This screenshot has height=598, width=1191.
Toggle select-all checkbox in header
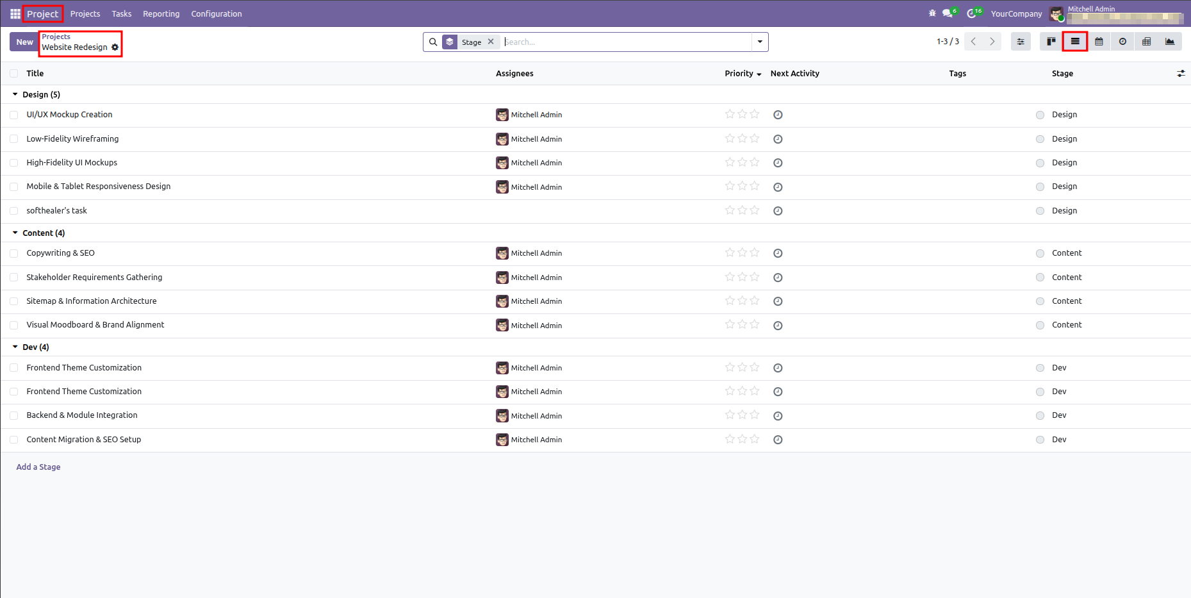[x=14, y=74]
